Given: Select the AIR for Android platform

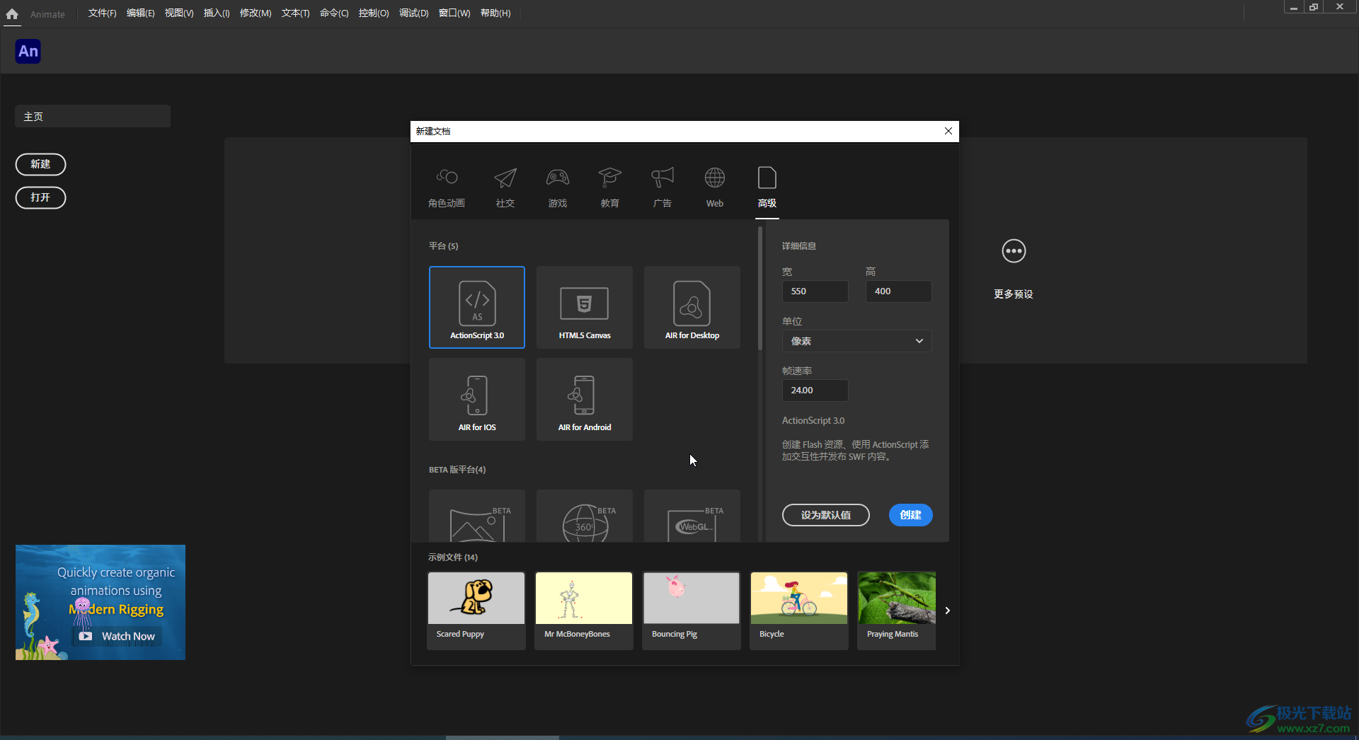Looking at the screenshot, I should [584, 399].
